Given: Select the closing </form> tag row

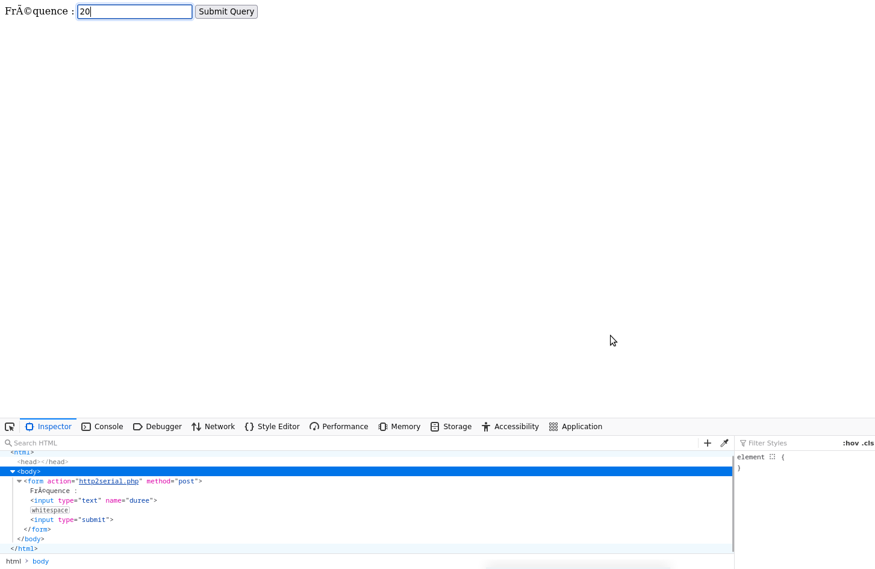Looking at the screenshot, I should 37,529.
